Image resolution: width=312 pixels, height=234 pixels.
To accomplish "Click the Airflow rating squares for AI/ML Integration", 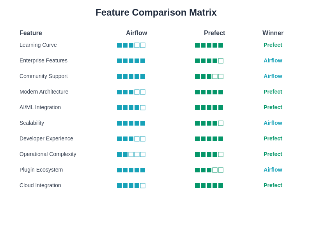I will pos(131,108).
